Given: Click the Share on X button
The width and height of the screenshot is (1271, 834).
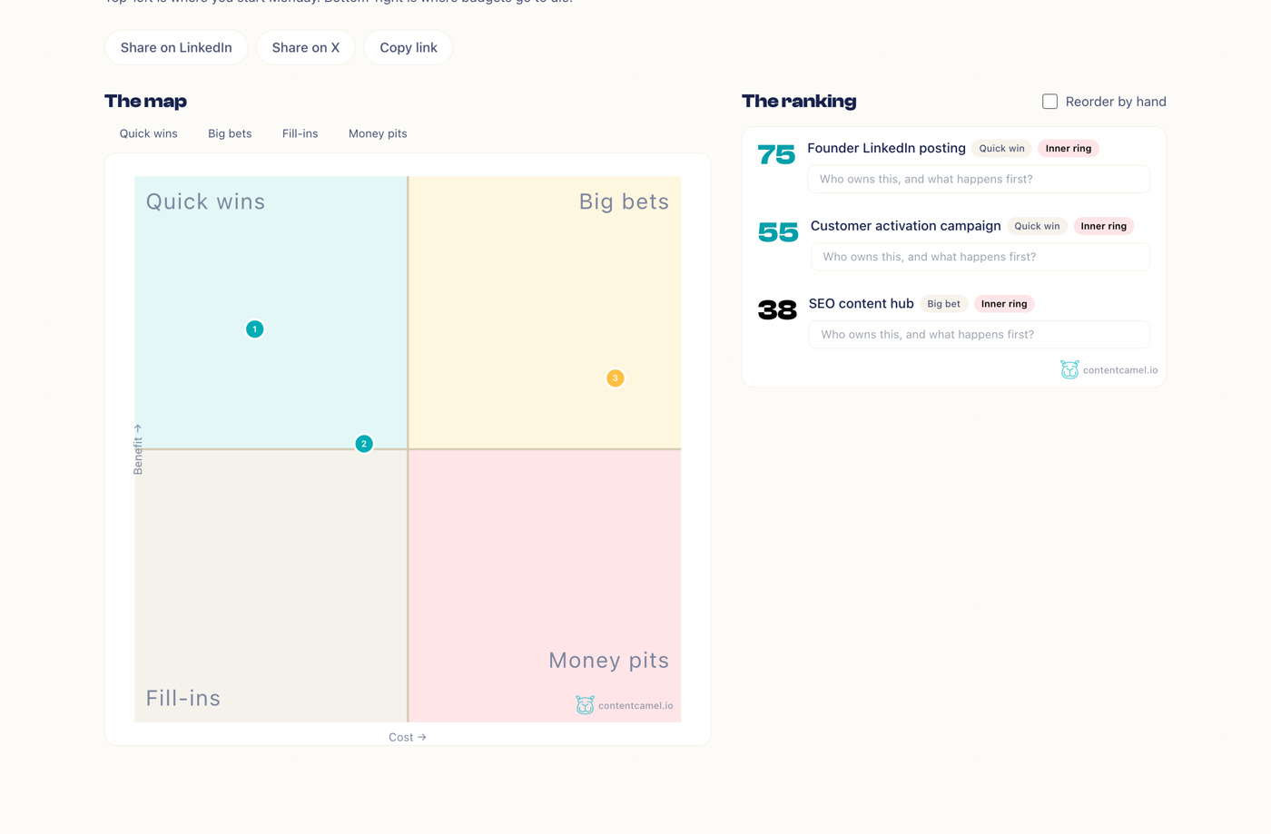Looking at the screenshot, I should tap(306, 47).
